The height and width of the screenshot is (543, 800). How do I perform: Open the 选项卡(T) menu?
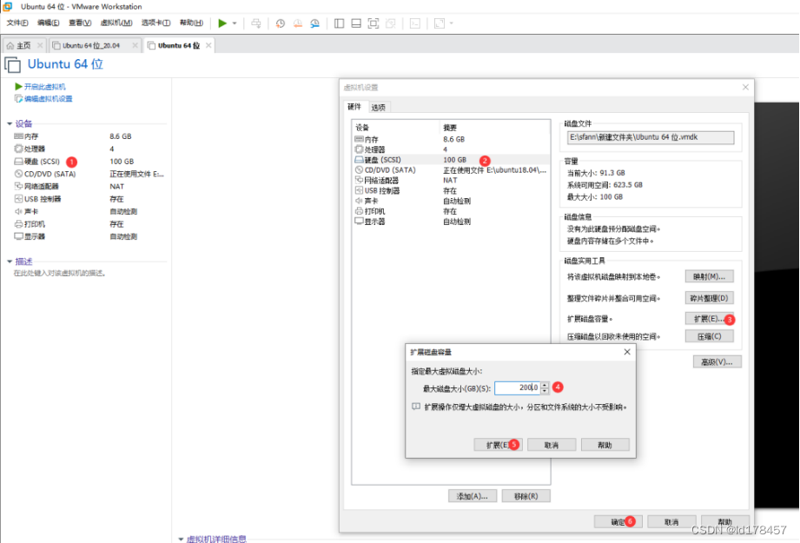coord(155,23)
